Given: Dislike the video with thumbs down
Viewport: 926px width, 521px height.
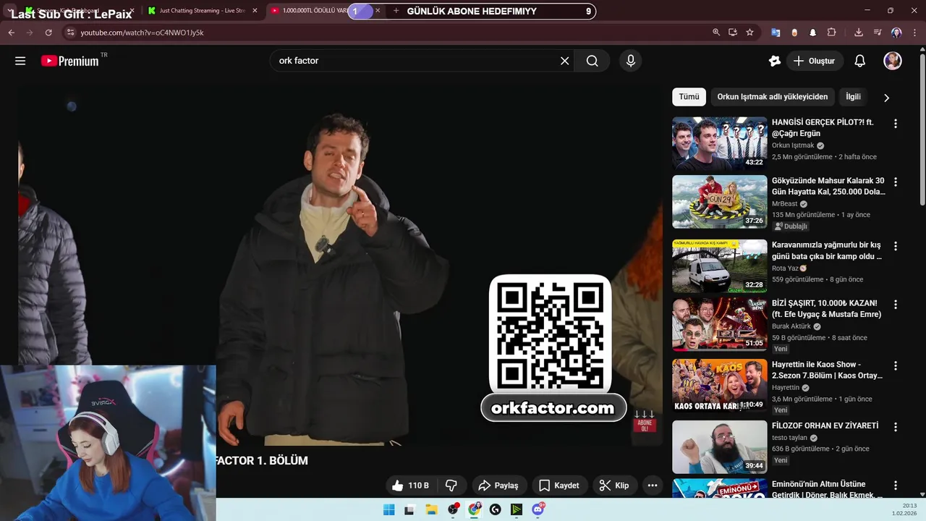Looking at the screenshot, I should tap(451, 486).
